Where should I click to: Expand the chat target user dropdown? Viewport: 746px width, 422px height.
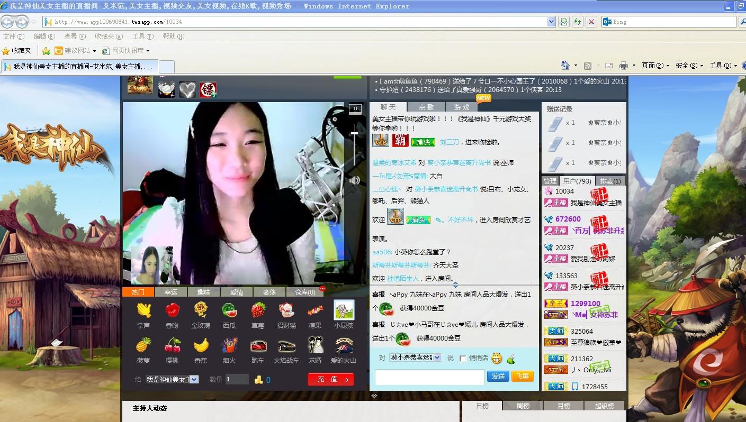[x=437, y=357]
